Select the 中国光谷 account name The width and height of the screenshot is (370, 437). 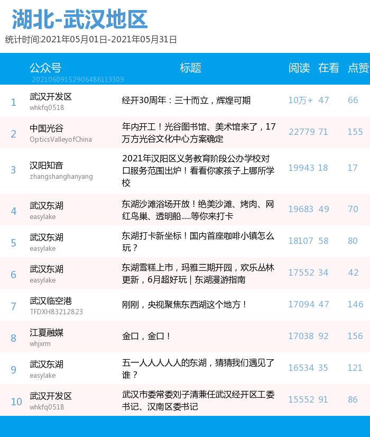[x=47, y=129]
